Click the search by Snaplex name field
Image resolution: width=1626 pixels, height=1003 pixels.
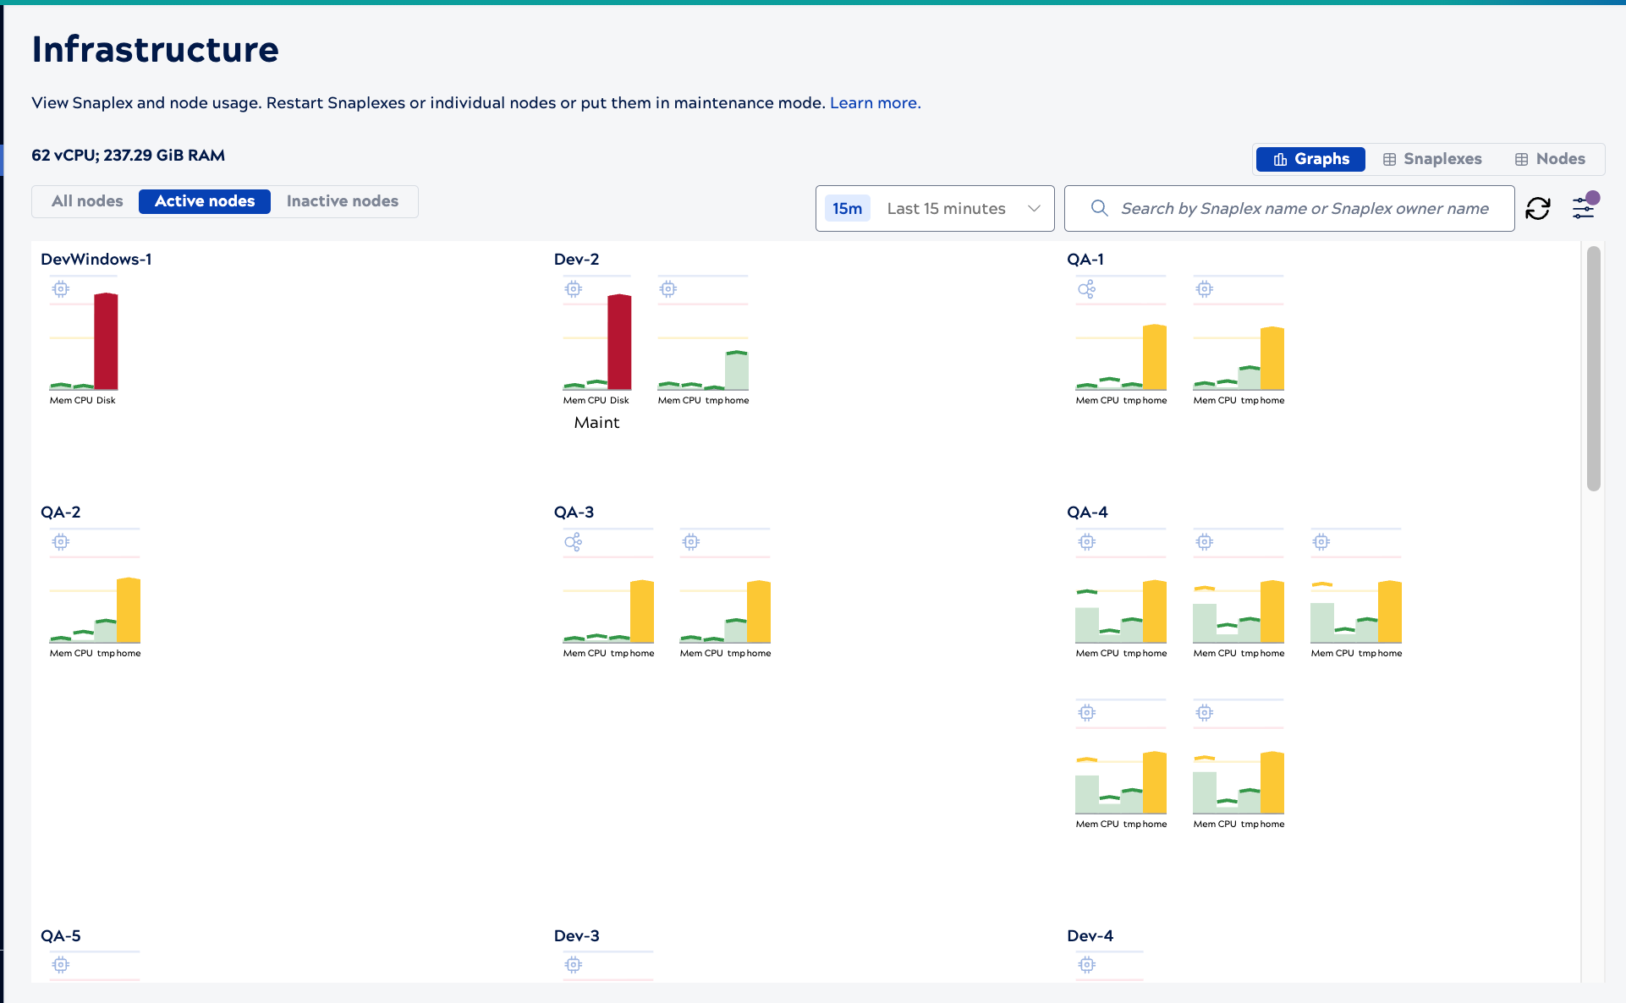pyautogui.click(x=1289, y=208)
